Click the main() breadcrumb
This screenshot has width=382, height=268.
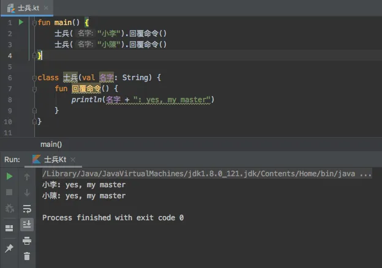[51, 144]
